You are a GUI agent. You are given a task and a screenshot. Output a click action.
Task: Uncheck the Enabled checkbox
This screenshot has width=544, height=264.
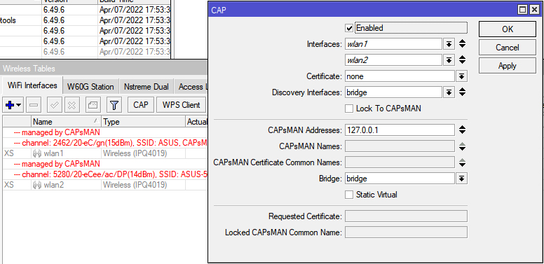point(349,28)
